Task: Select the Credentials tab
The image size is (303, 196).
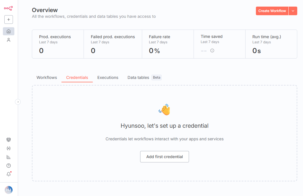Action: tap(77, 77)
